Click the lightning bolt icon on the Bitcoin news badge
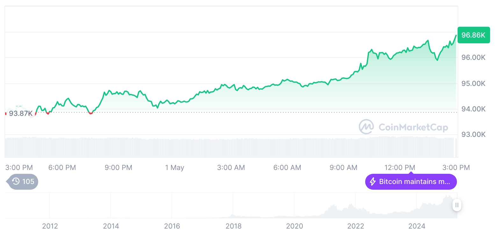The image size is (499, 233). 372,182
